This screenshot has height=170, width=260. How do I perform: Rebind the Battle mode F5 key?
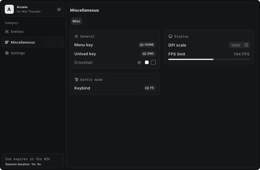coord(149,88)
